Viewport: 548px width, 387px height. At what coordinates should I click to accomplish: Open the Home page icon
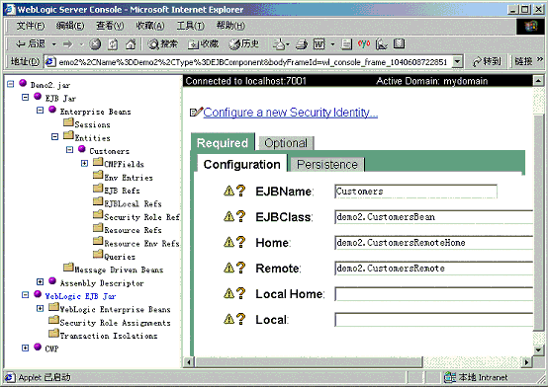point(131,44)
